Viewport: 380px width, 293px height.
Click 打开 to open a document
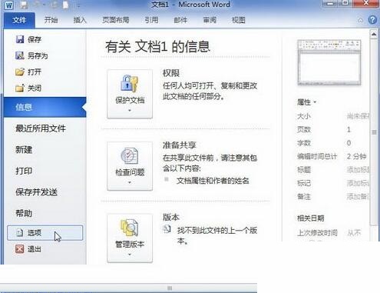[x=28, y=72]
